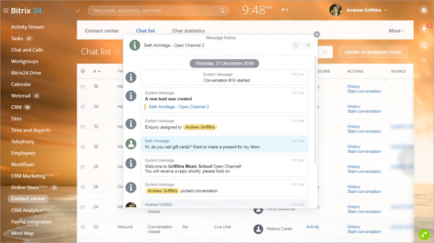The height and width of the screenshot is (243, 434).
Task: Click Seth Armitage's gift cards message
Action: (224, 144)
